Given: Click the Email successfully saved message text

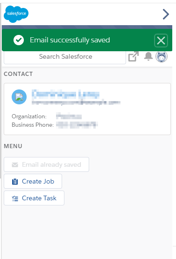Looking at the screenshot, I should coord(70,40).
